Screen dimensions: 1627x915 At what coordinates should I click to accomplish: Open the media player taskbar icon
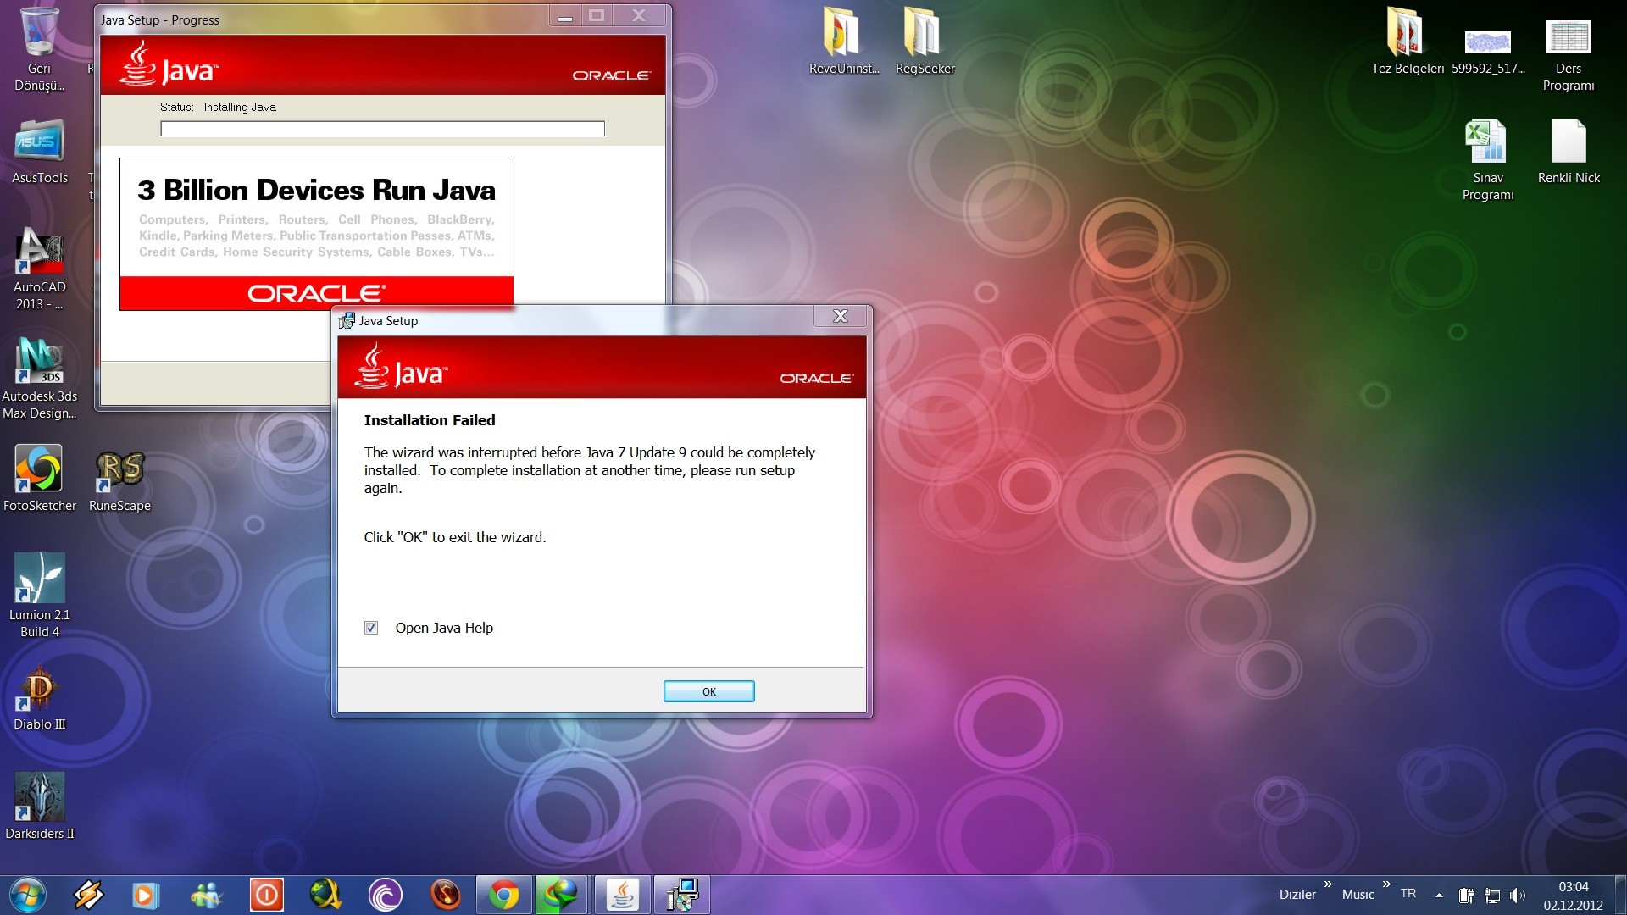[145, 896]
